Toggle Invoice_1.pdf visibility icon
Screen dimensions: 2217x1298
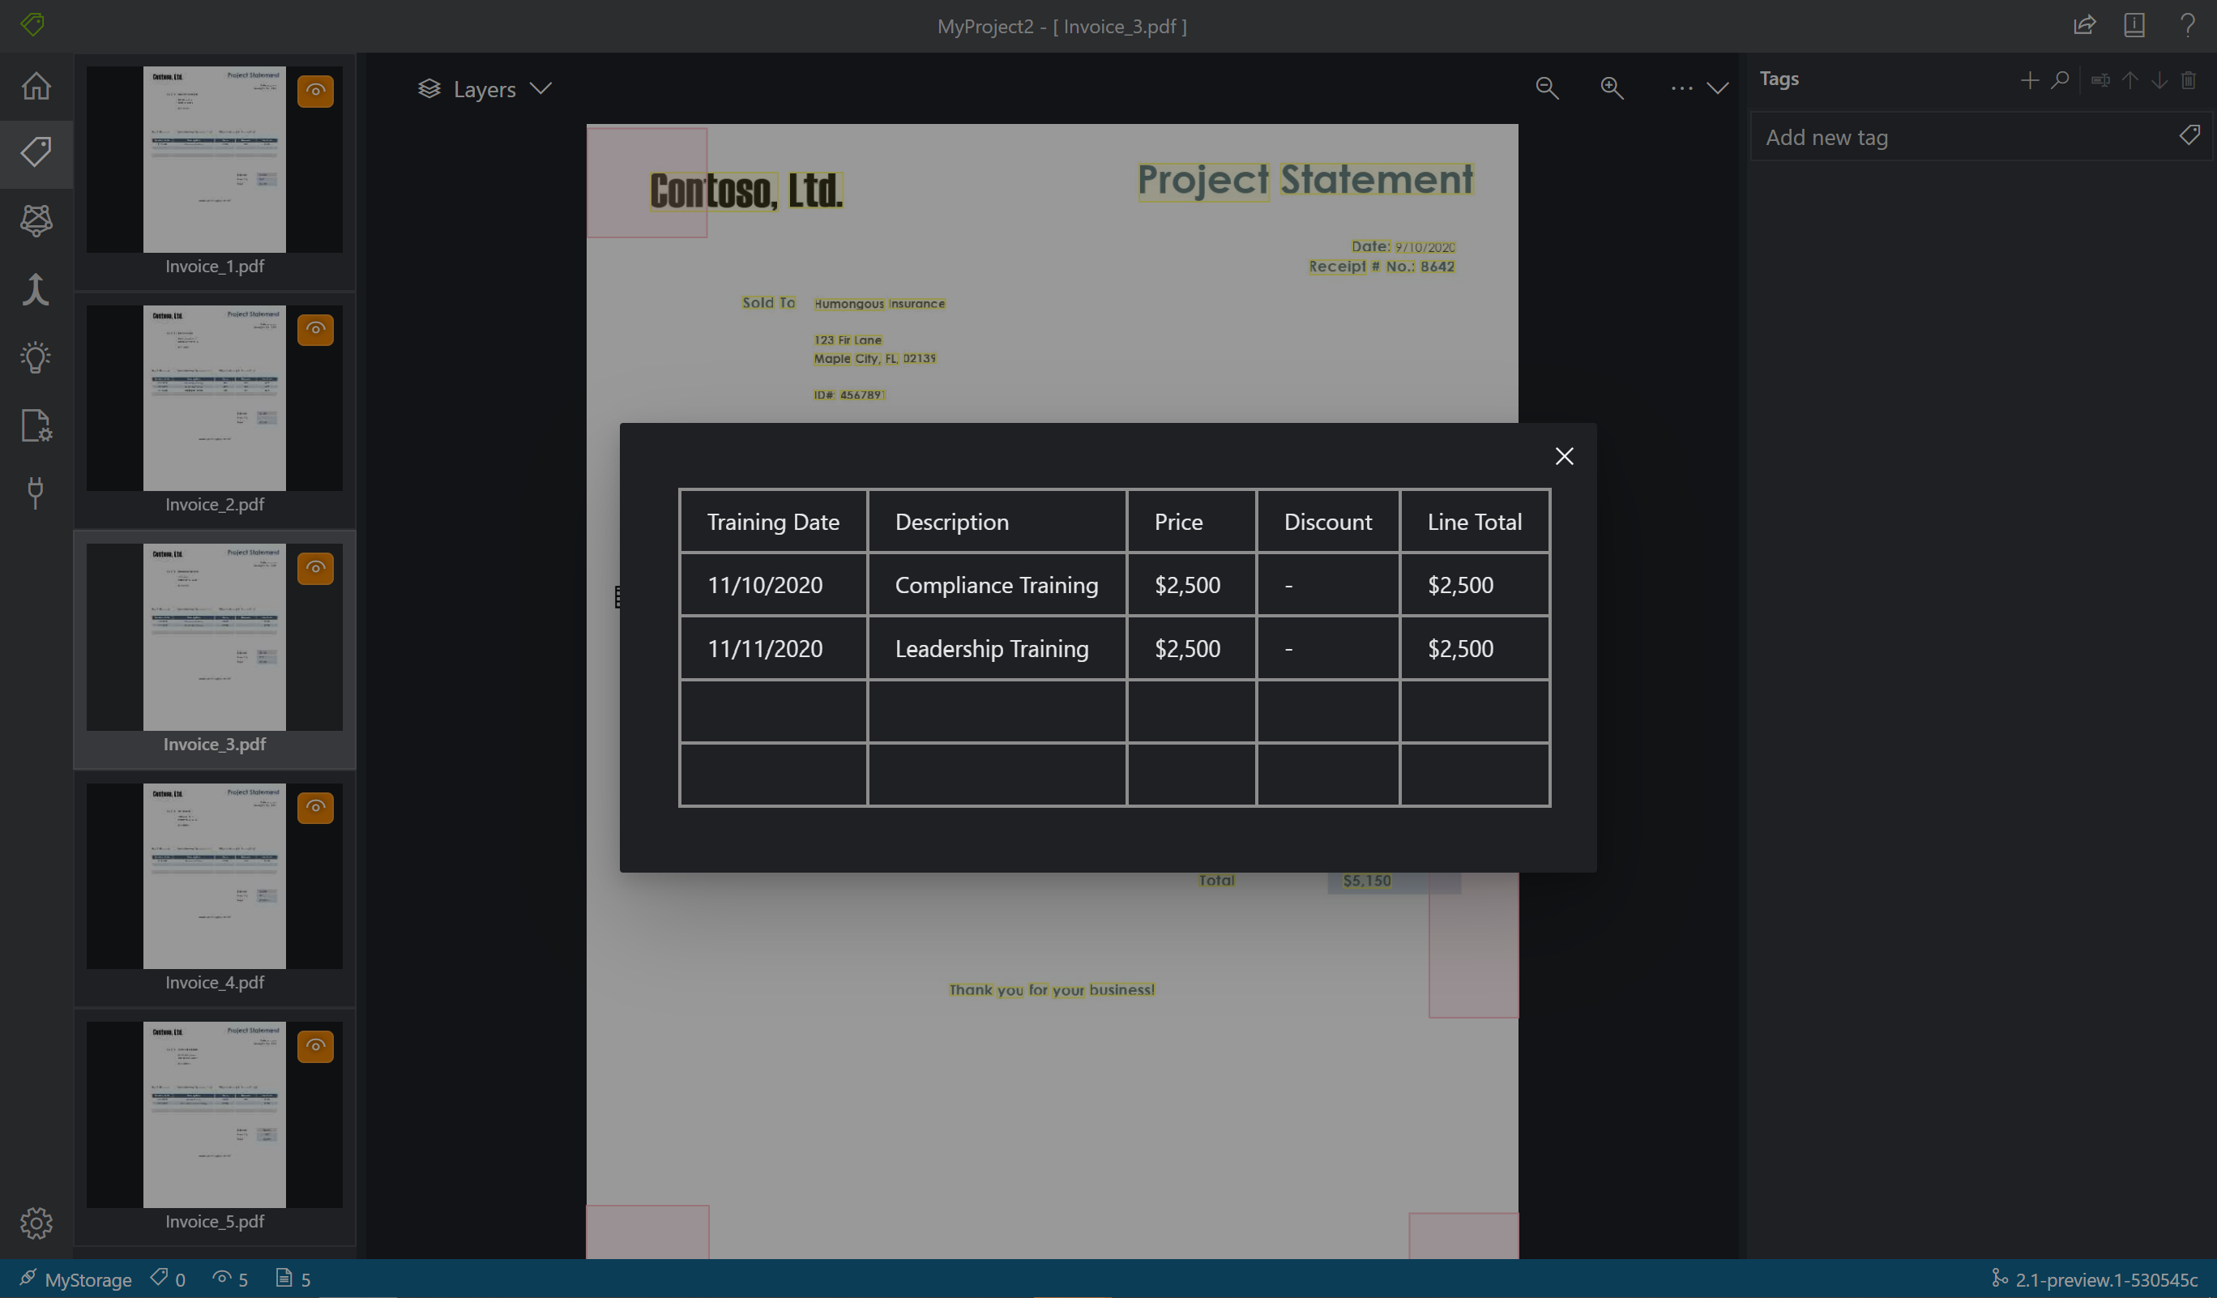[315, 90]
